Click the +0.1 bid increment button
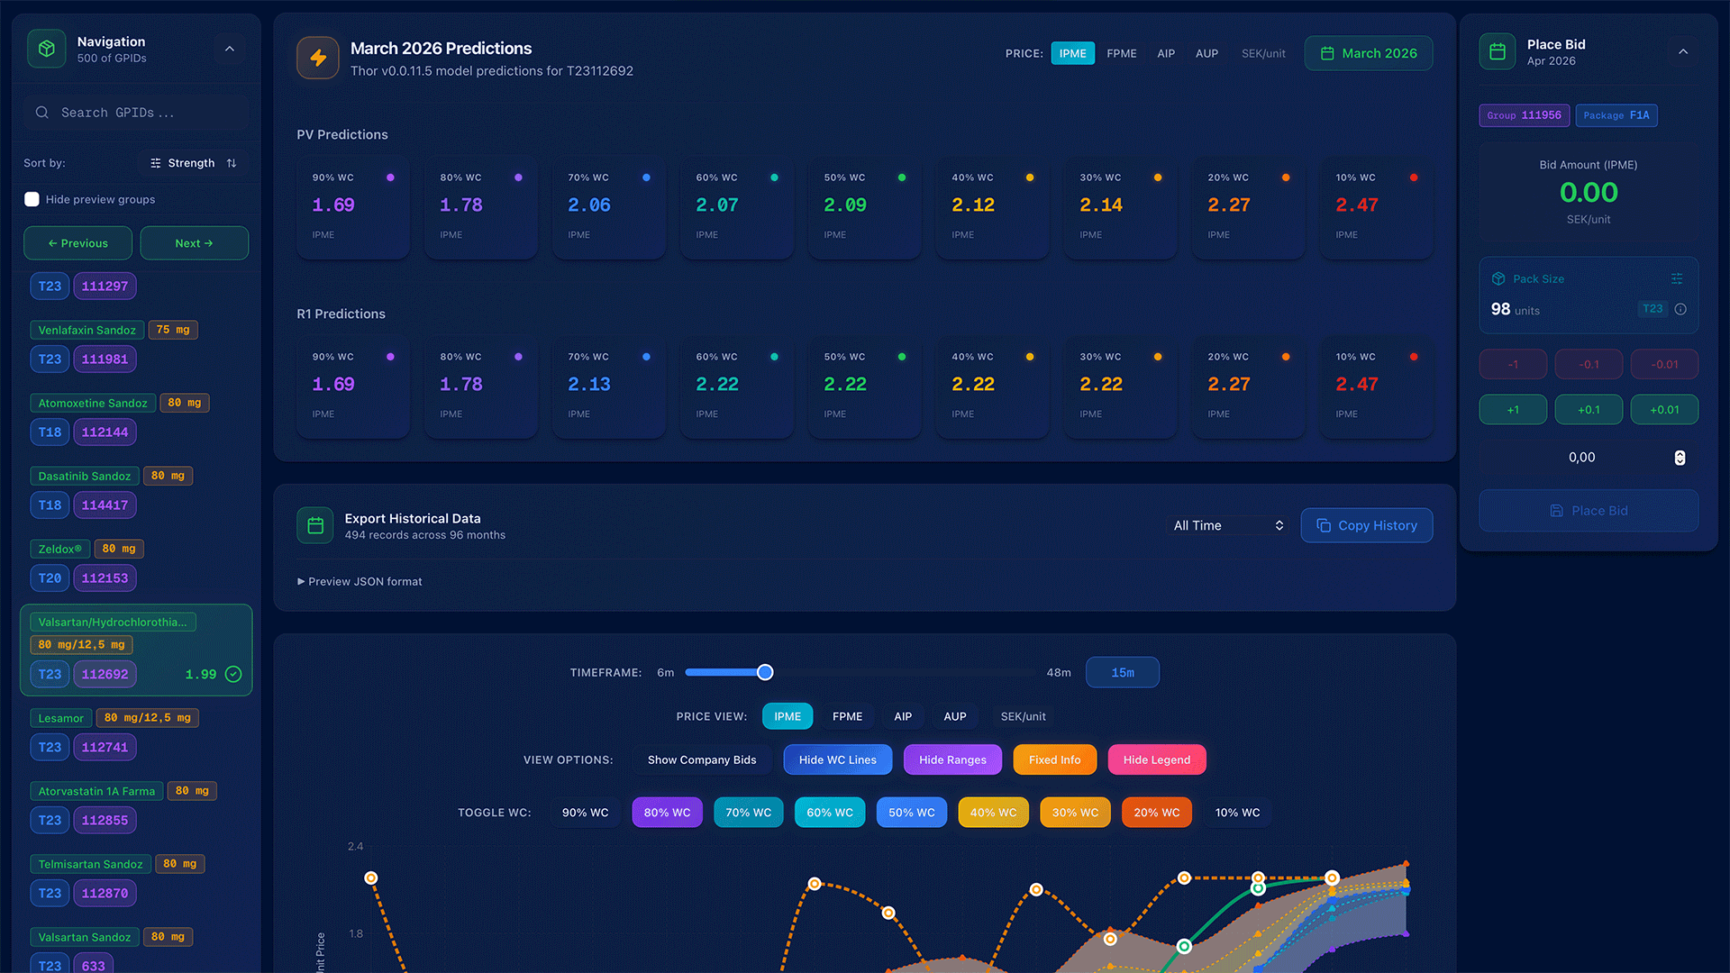The width and height of the screenshot is (1730, 973). tap(1589, 409)
